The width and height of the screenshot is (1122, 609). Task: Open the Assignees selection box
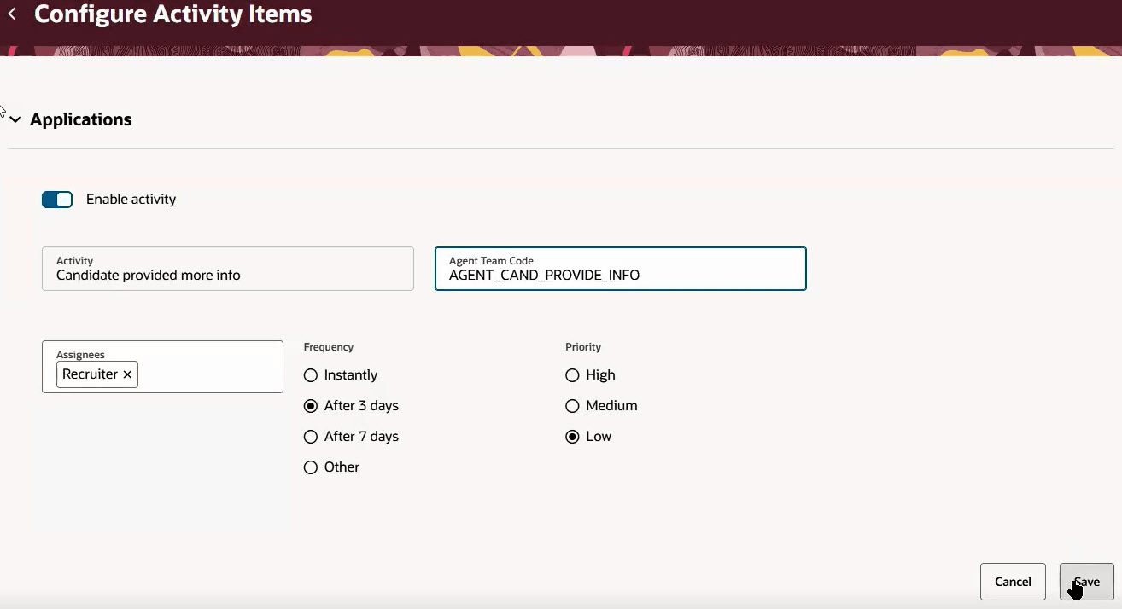tap(162, 367)
